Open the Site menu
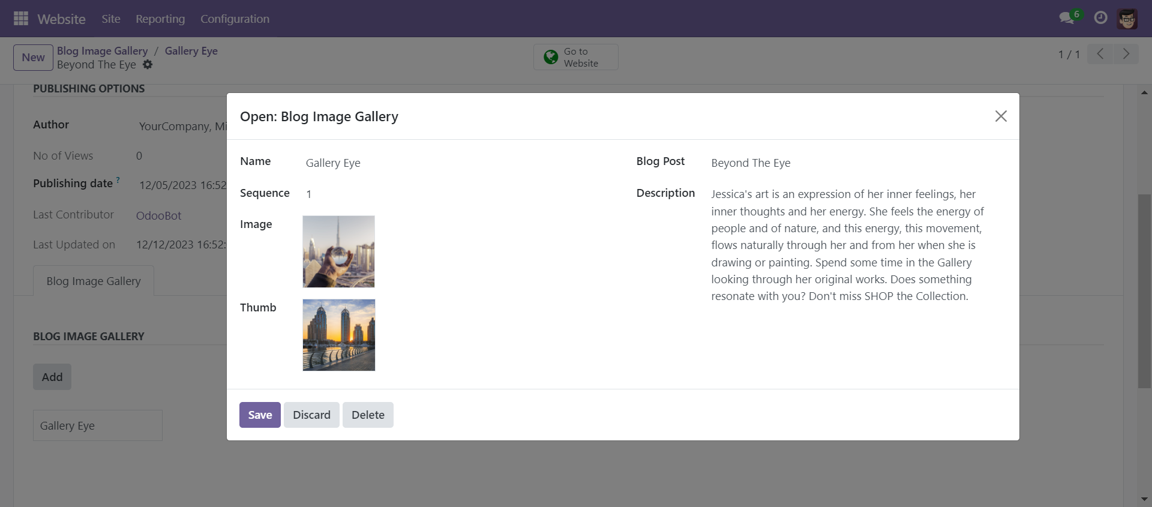The width and height of the screenshot is (1152, 507). pos(111,19)
